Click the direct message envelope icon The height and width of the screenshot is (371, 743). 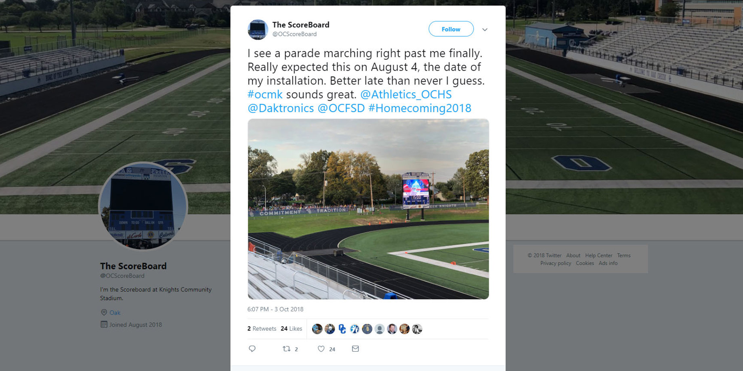[x=355, y=349]
